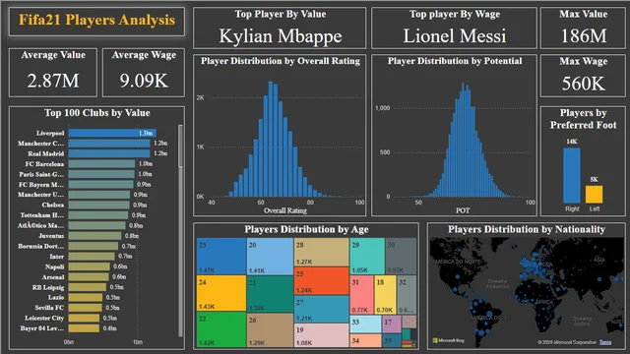Image resolution: width=630 pixels, height=354 pixels.
Task: Click the Arsenal bar
Action: pyautogui.click(x=89, y=277)
